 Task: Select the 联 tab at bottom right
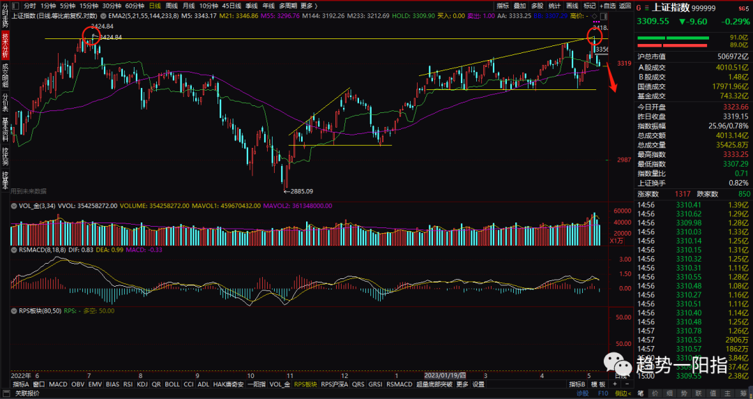point(699,393)
